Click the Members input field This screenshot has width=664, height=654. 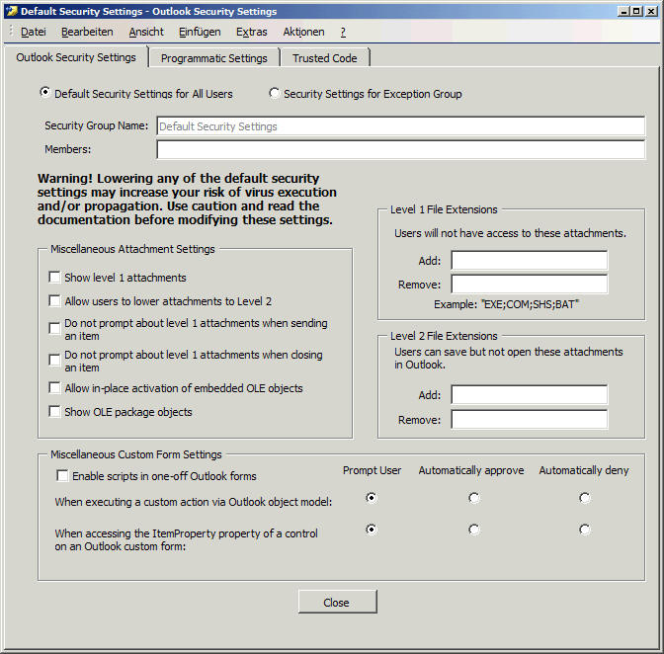[400, 149]
